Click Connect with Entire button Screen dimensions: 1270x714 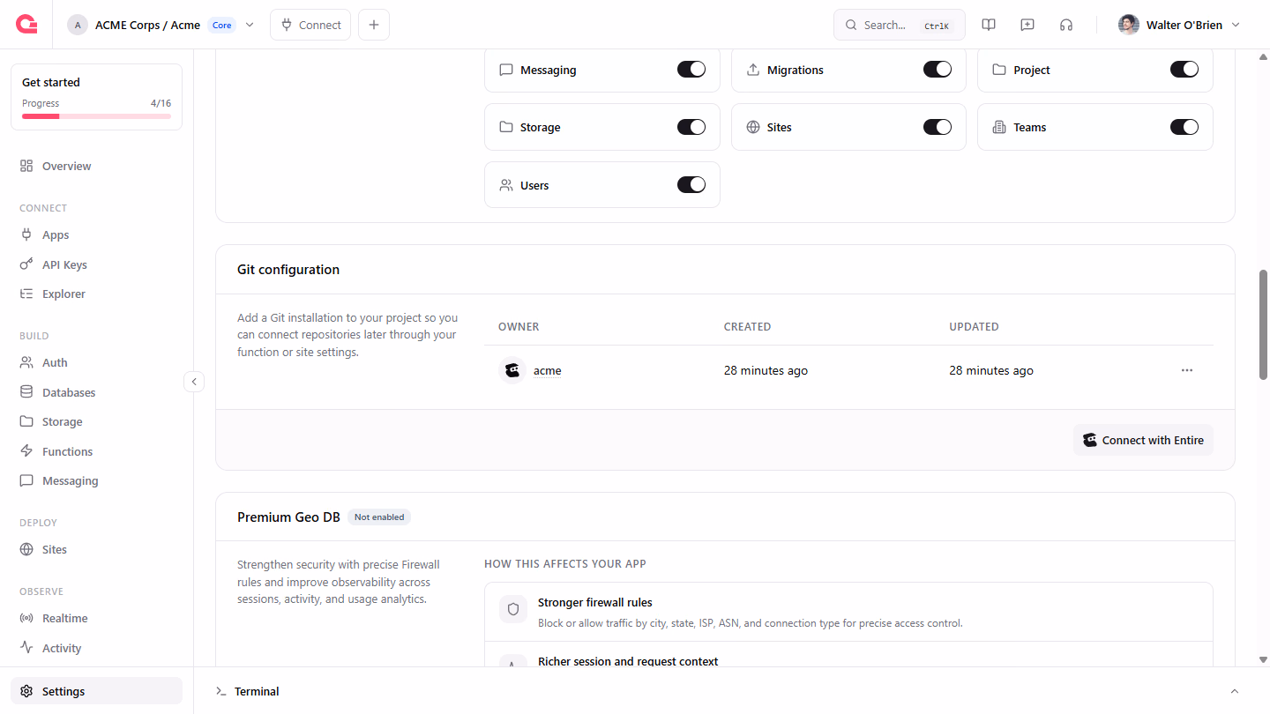(x=1143, y=440)
